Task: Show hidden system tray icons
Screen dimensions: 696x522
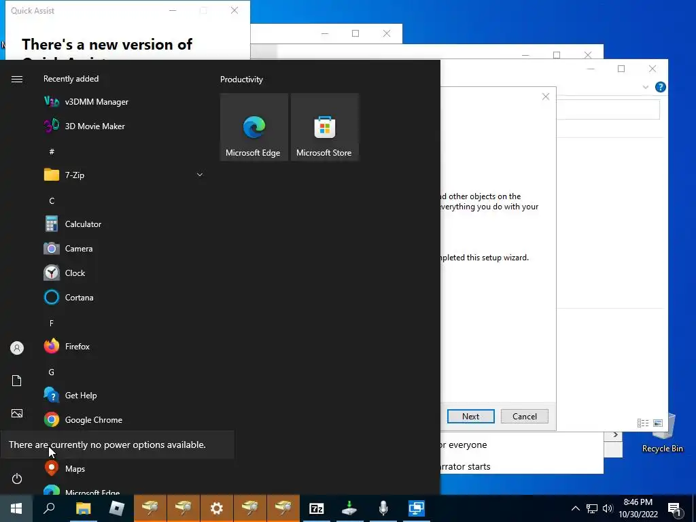Action: click(575, 508)
